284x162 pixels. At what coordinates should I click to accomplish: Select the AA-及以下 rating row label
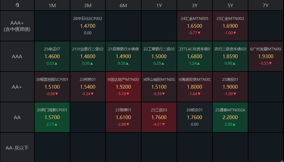[x=17, y=148]
